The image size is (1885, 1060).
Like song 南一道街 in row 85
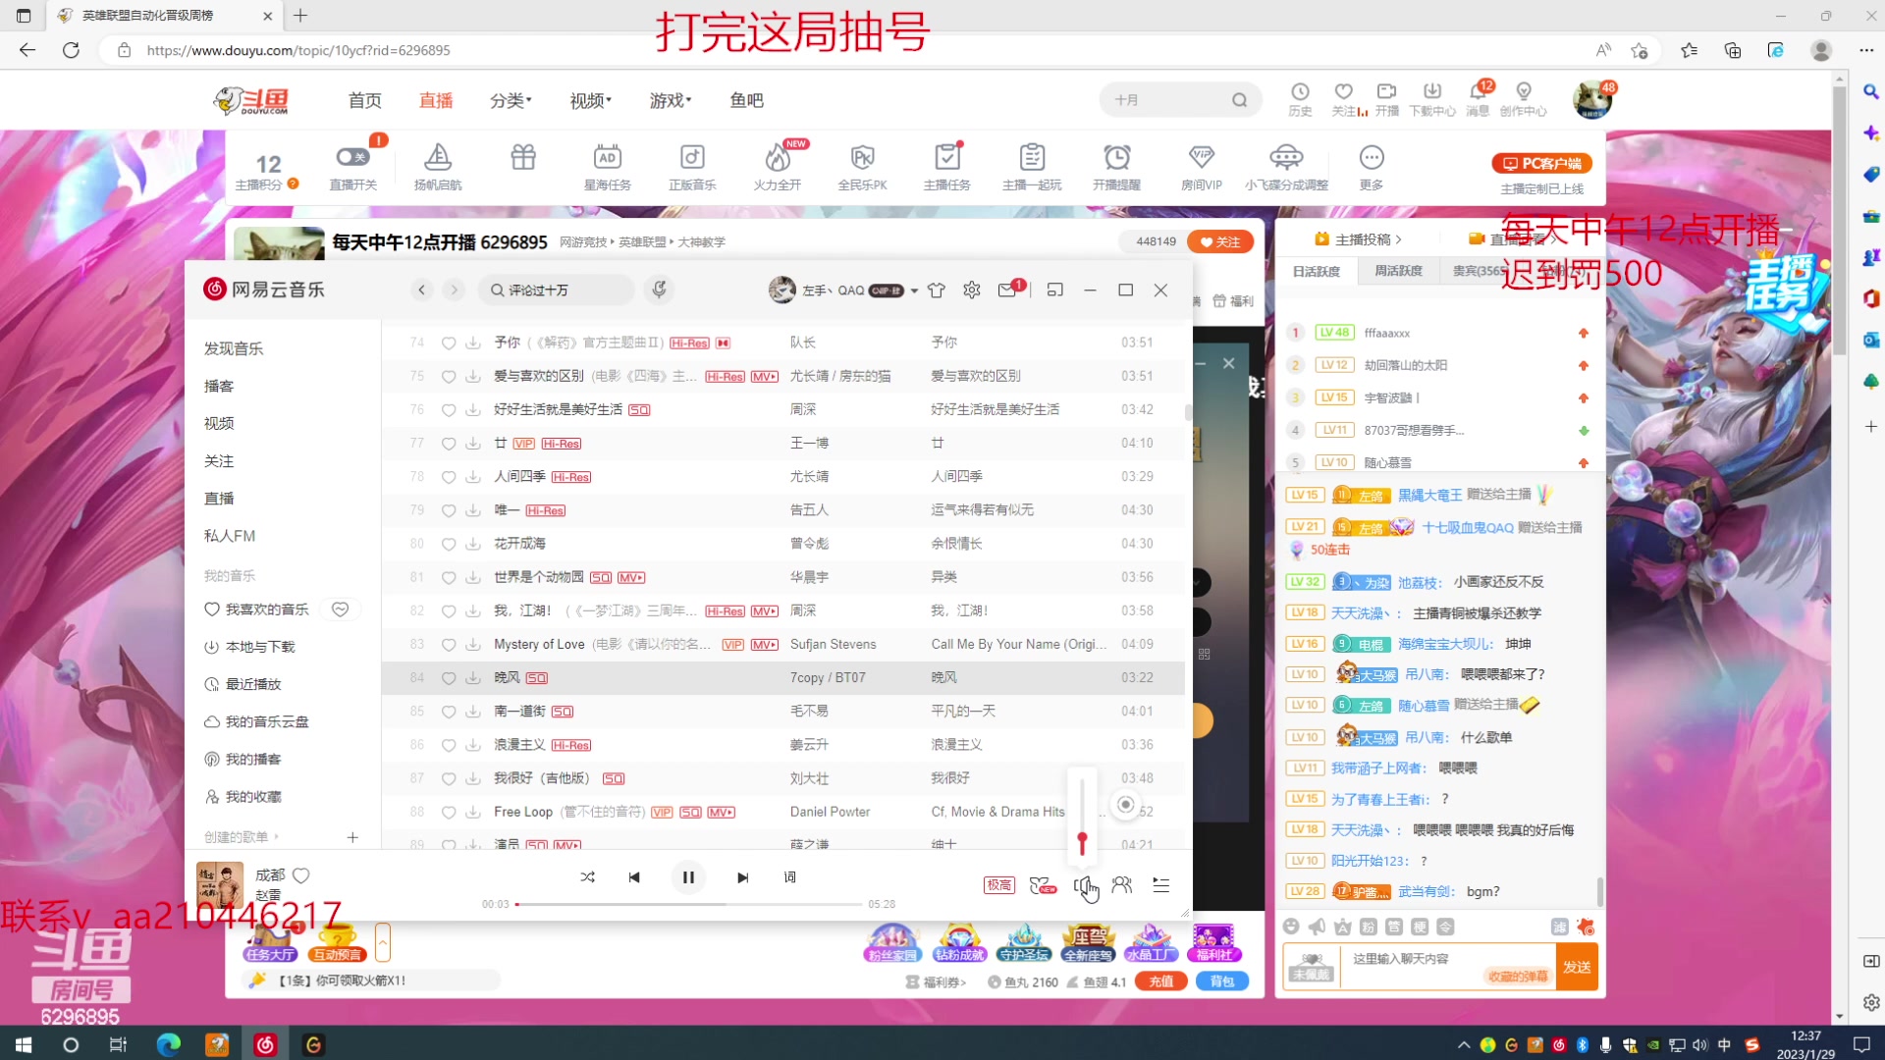pyautogui.click(x=449, y=712)
